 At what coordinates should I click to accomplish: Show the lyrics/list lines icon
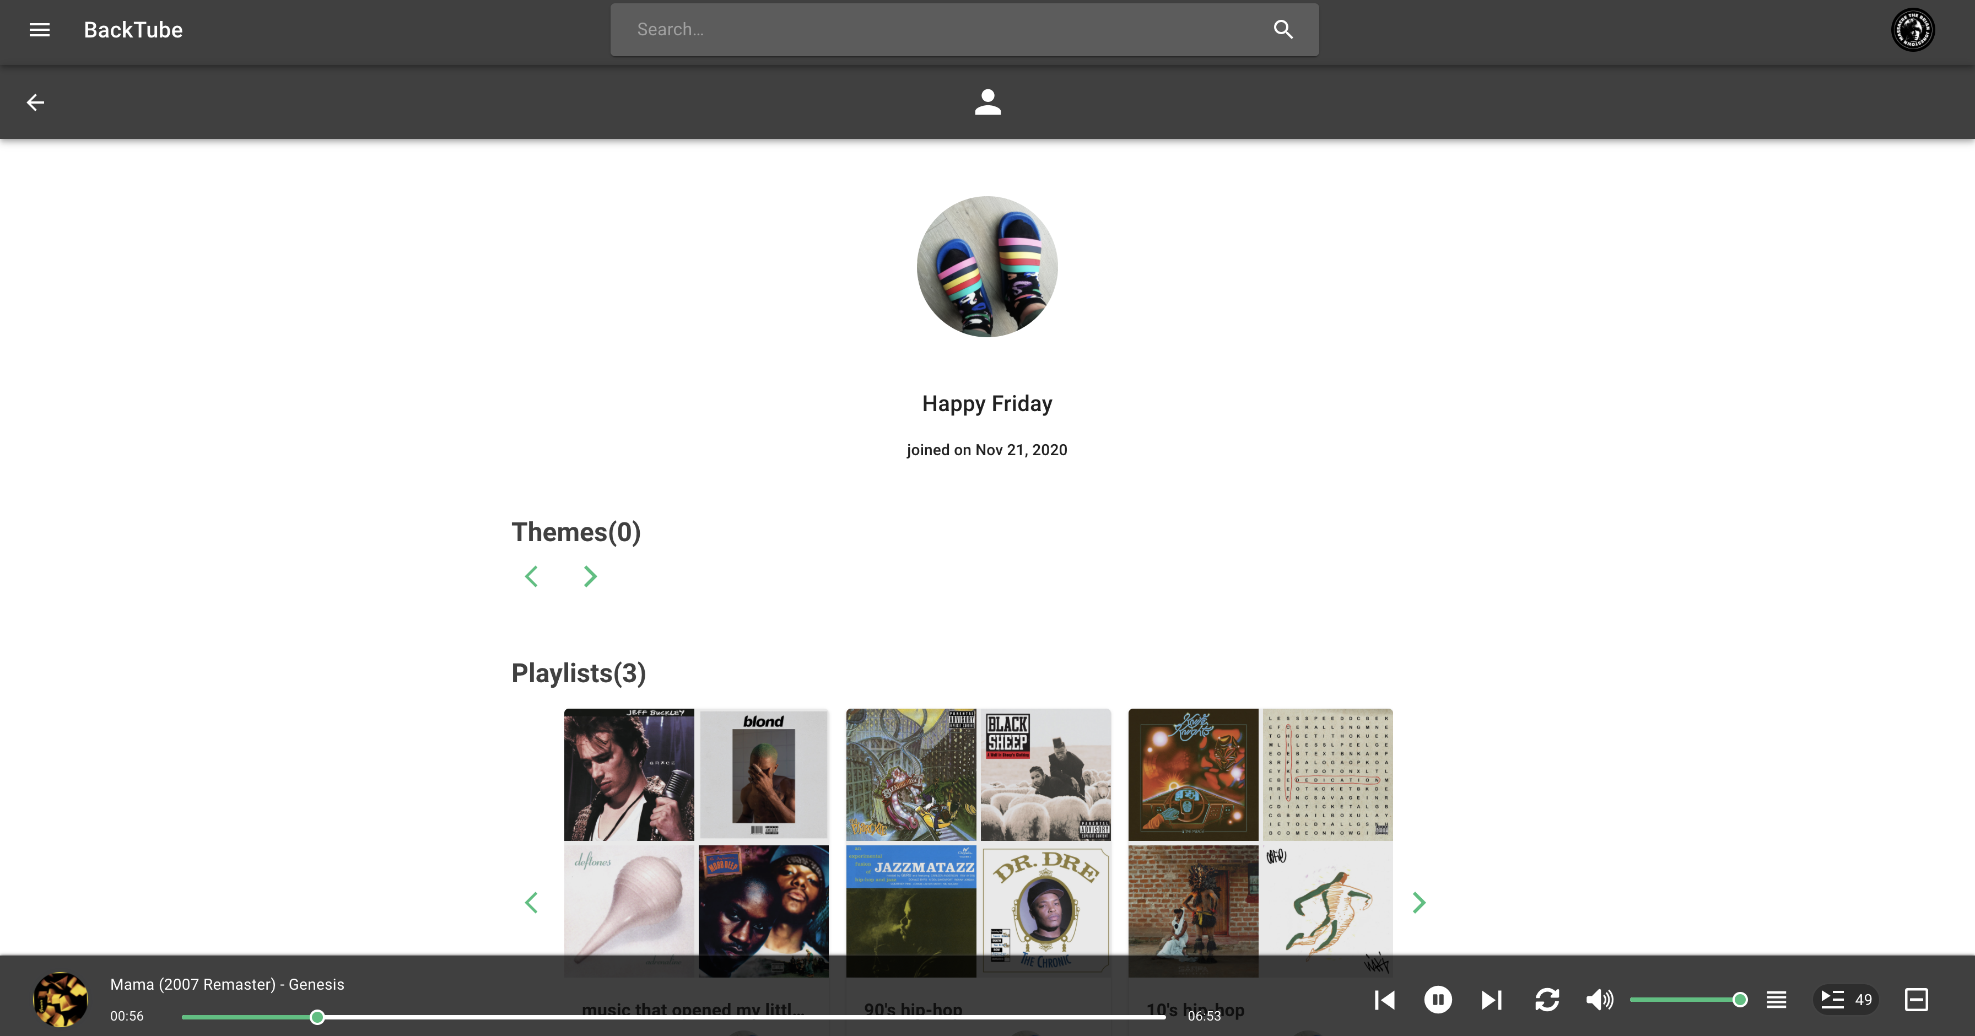(1777, 999)
